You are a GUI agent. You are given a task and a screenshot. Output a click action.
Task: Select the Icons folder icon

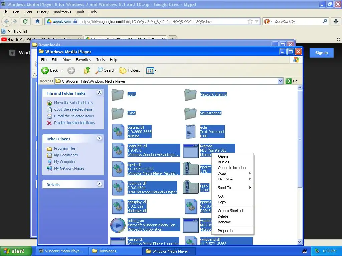pyautogui.click(x=118, y=95)
